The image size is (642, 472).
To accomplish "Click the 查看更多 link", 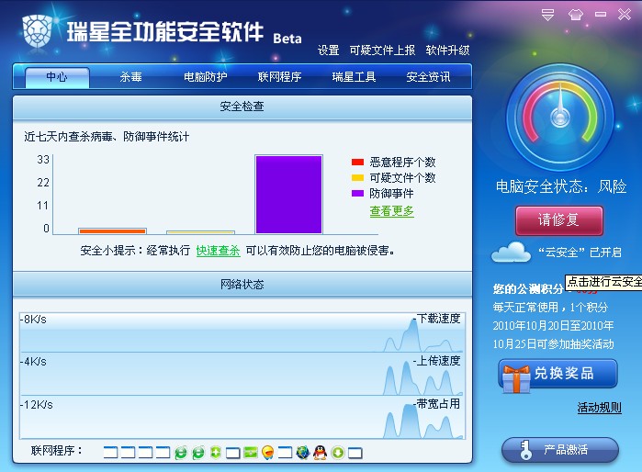I will click(x=392, y=211).
